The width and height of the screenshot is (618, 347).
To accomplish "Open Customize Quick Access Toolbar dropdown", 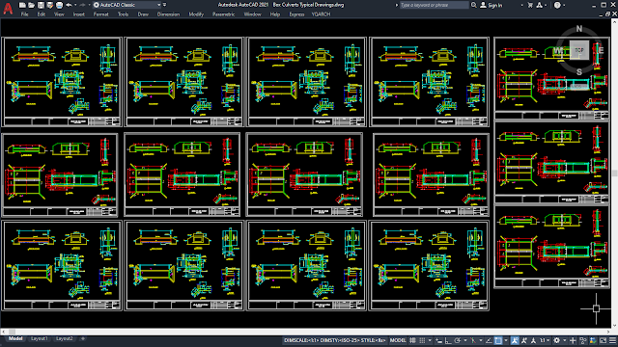I will pos(164,5).
